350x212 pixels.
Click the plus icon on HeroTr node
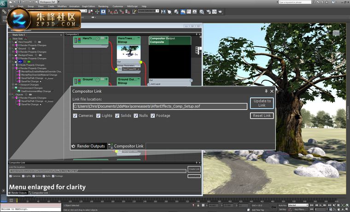(x=106, y=38)
